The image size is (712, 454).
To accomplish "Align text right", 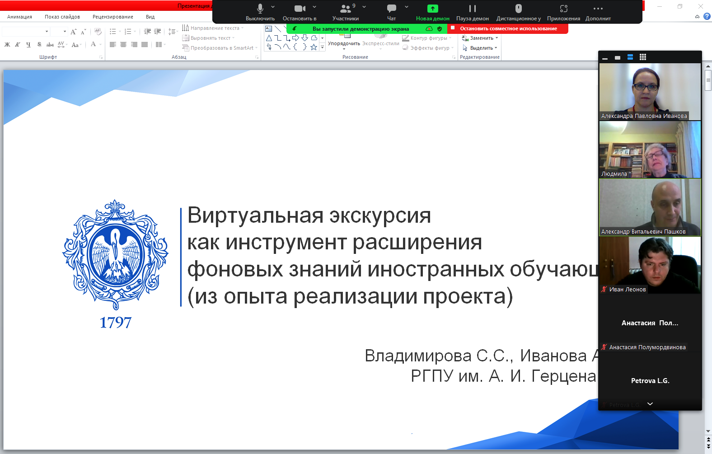I will point(134,44).
